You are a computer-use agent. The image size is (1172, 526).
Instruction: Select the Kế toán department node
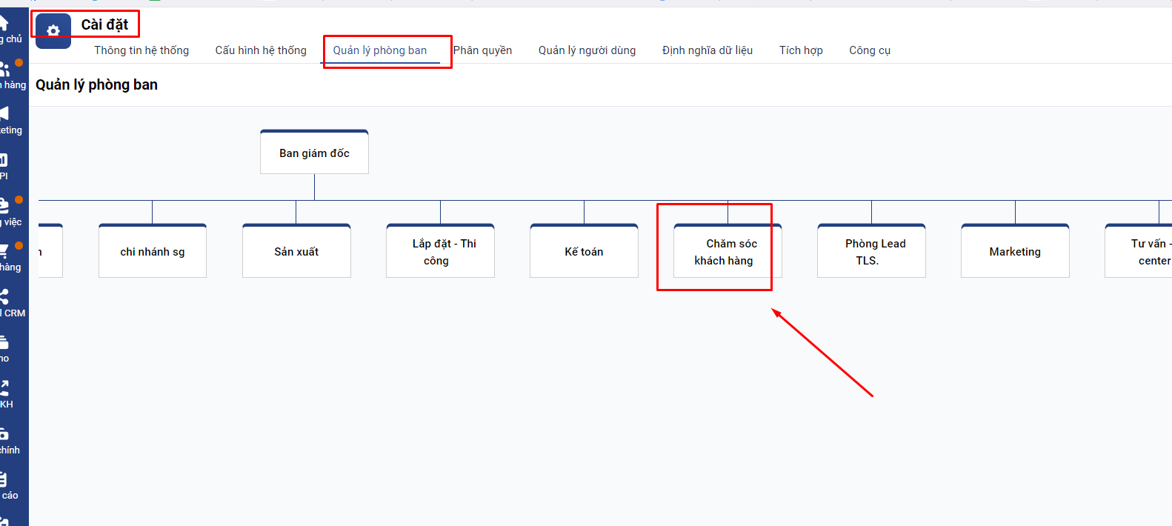tap(584, 252)
